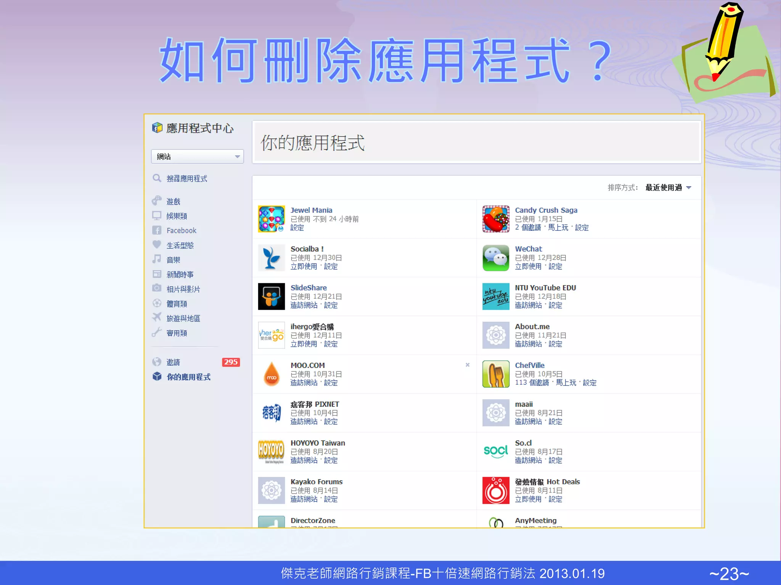Screen dimensions: 781x585
Task: Open the ChefVille app icon
Action: coord(496,374)
